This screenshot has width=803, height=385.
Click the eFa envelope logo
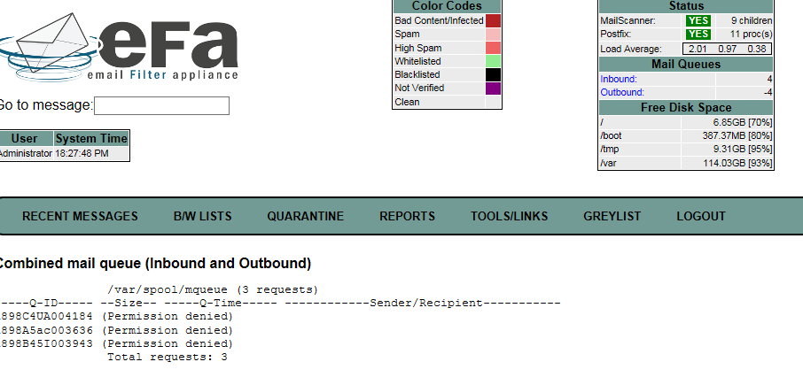(x=120, y=44)
